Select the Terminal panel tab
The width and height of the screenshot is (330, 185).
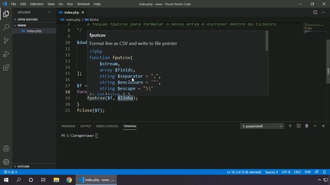click(x=130, y=126)
